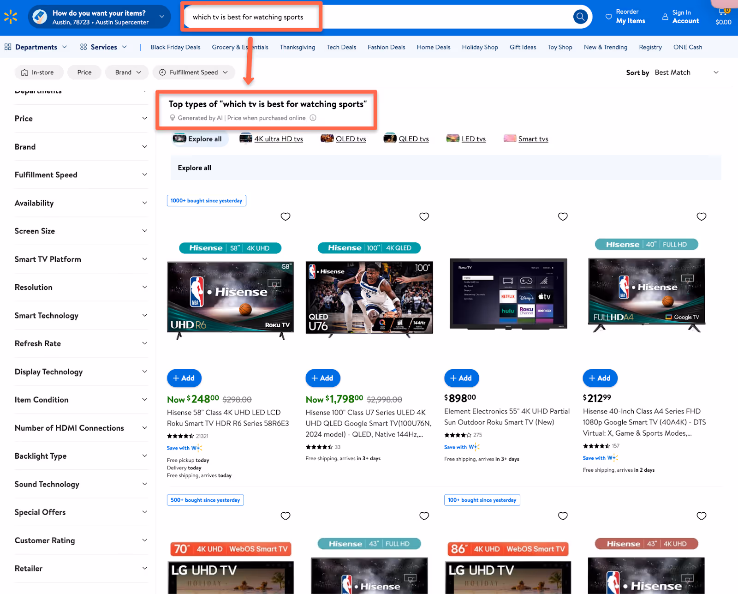Favorite the LG 70" UHD TV heart

tap(286, 516)
